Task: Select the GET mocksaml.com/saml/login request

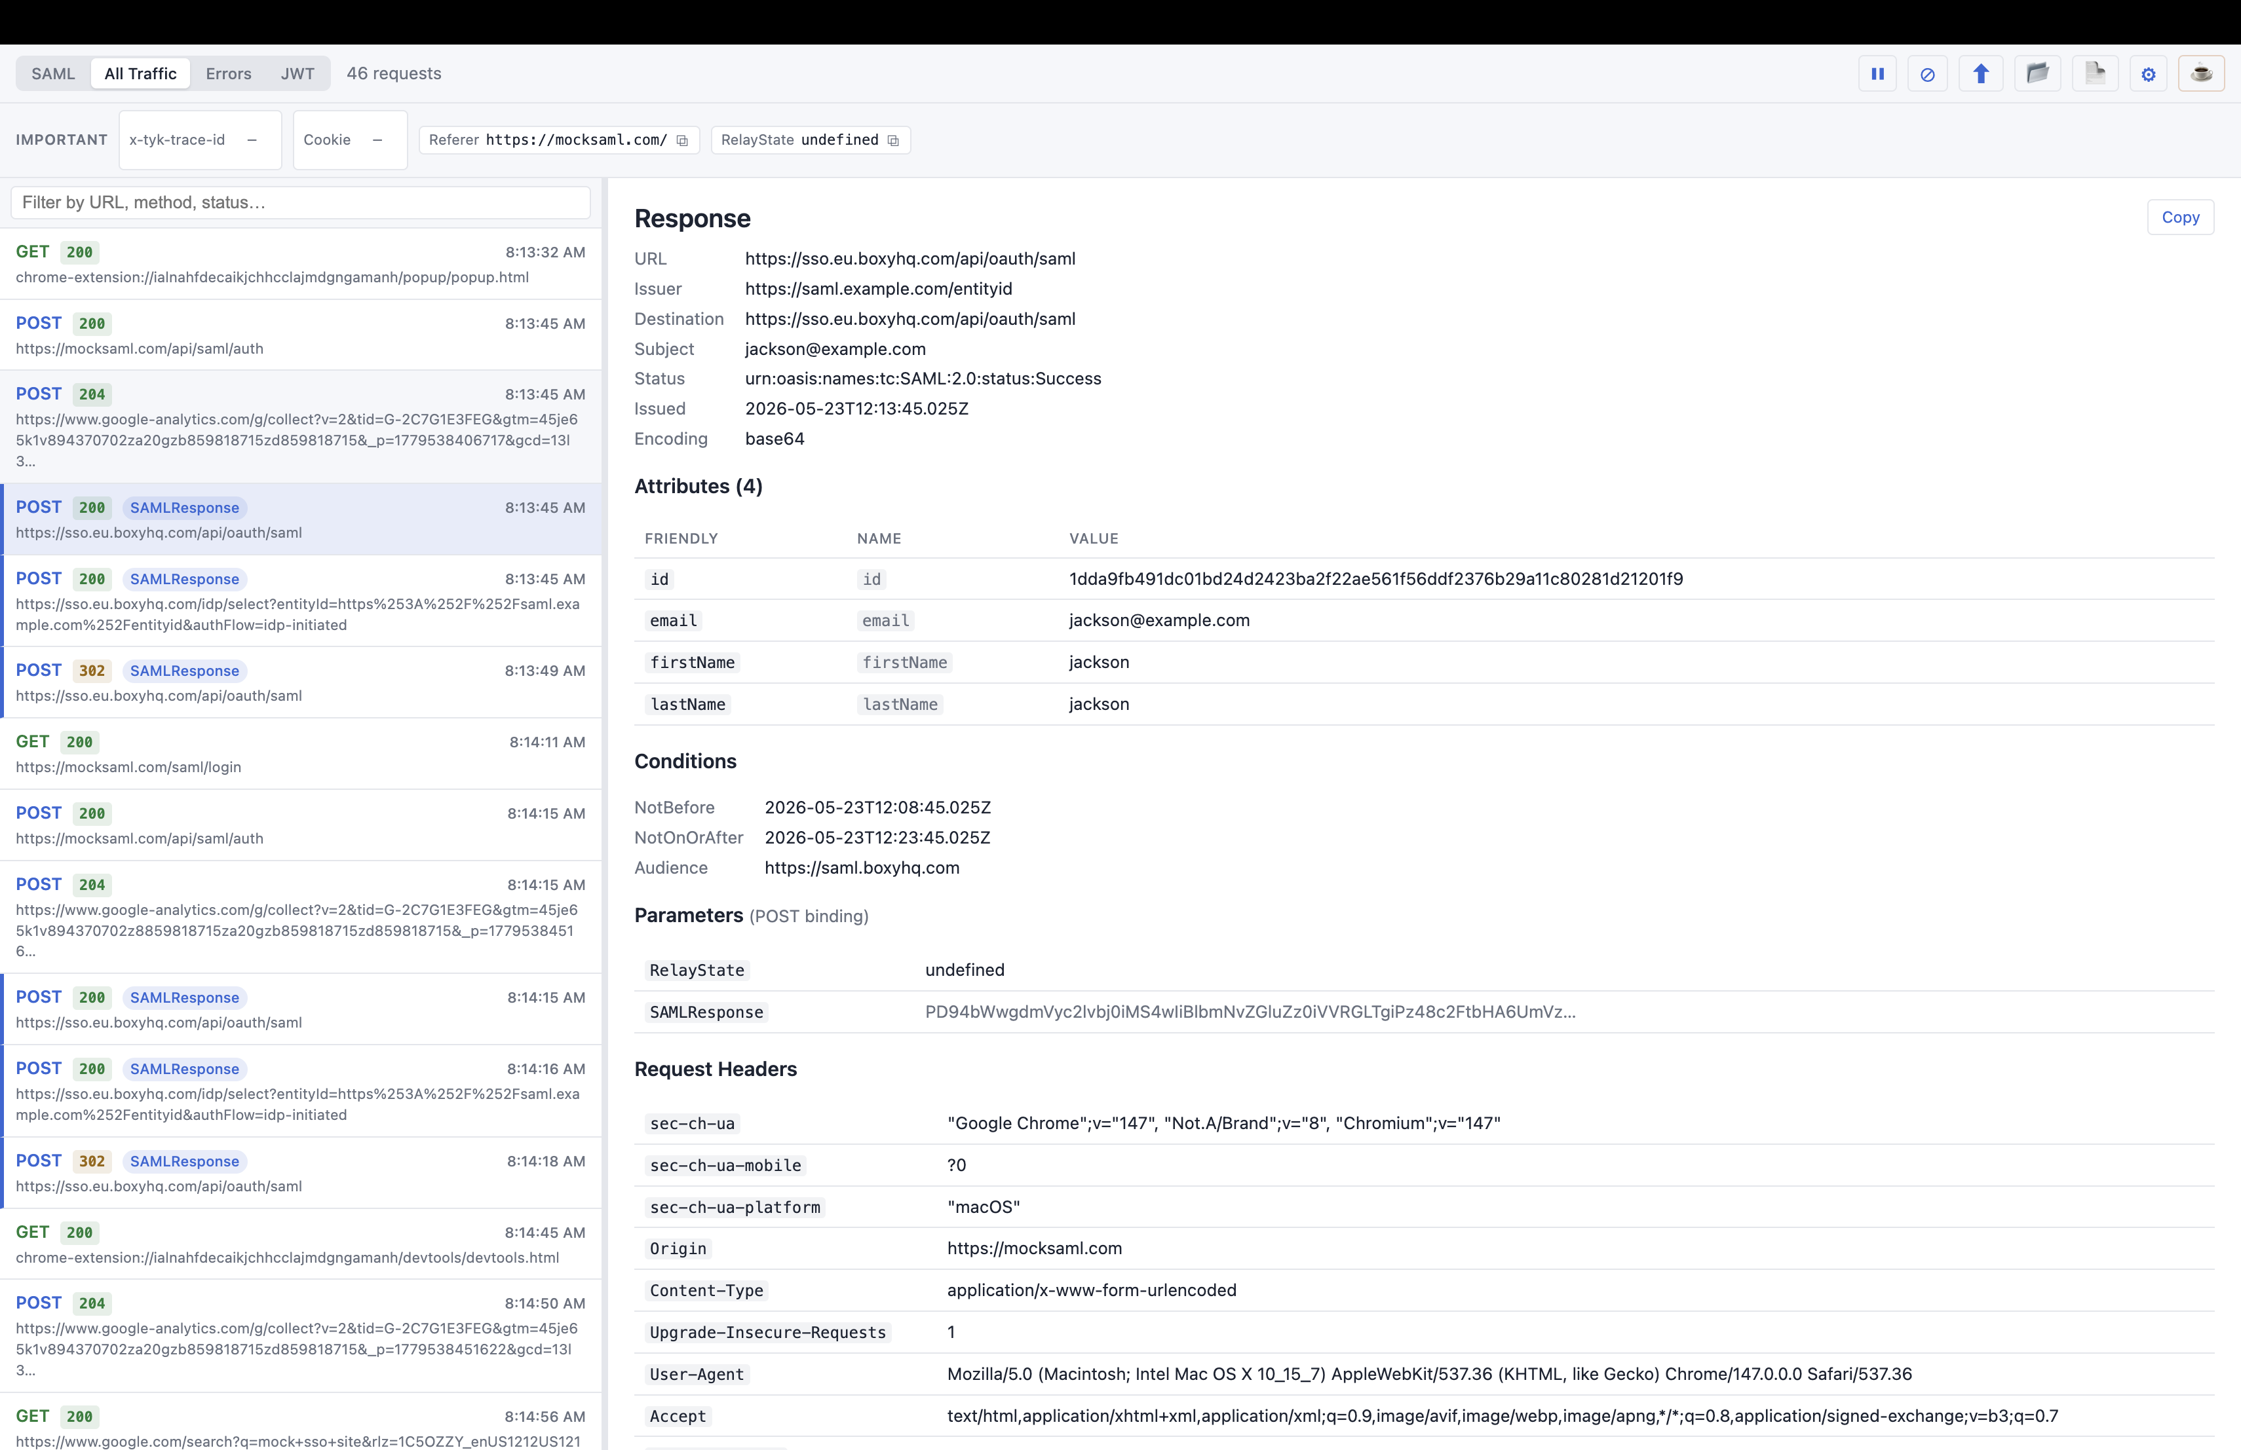Action: [x=300, y=754]
